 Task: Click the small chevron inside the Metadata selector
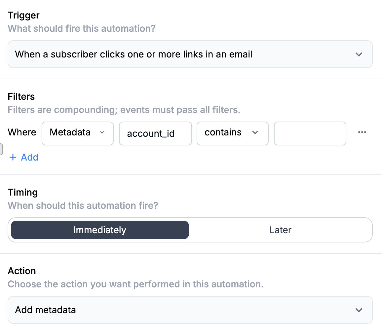102,132
